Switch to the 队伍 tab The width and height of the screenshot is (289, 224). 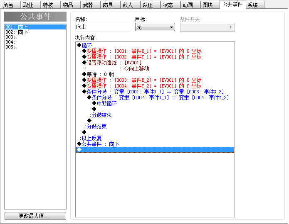pos(150,5)
